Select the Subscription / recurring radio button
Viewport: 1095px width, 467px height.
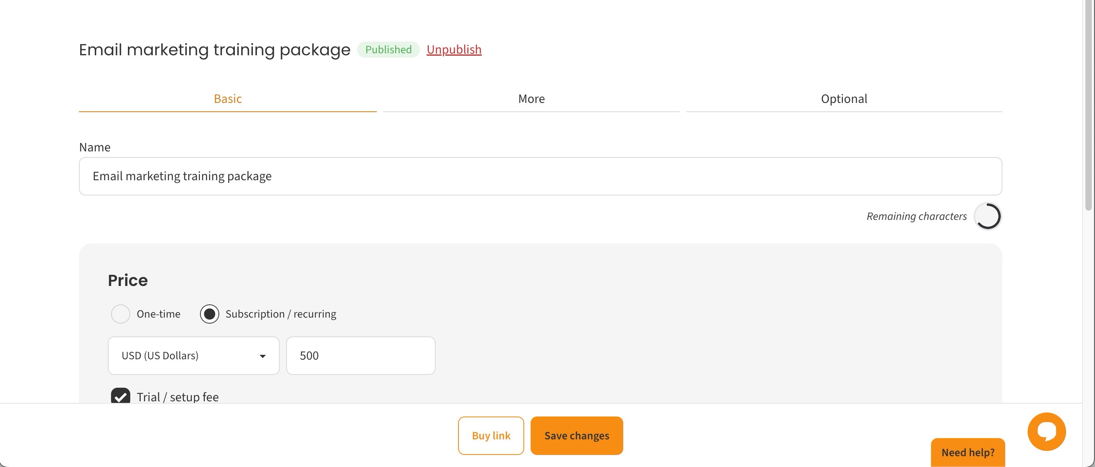210,314
